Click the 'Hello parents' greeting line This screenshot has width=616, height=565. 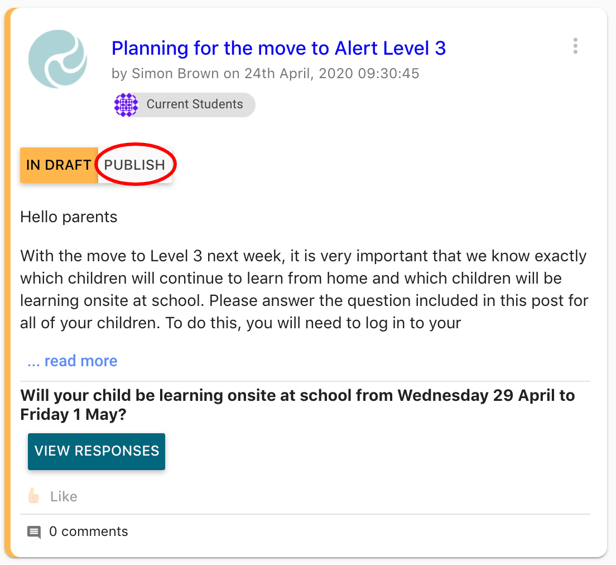tap(69, 217)
